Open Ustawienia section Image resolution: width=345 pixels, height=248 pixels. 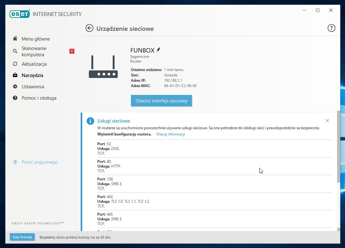coord(33,87)
